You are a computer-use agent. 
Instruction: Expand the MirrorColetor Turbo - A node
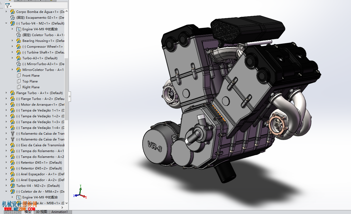12,70
